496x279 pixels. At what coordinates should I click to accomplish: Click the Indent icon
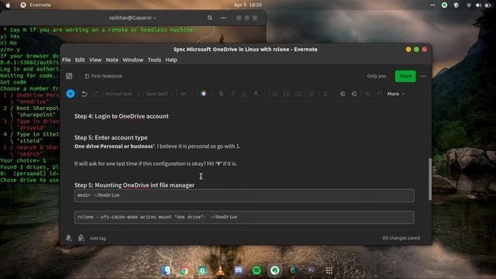pos(343,94)
